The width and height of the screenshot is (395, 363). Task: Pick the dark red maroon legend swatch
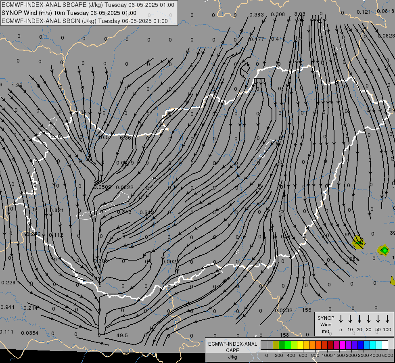click(330, 345)
